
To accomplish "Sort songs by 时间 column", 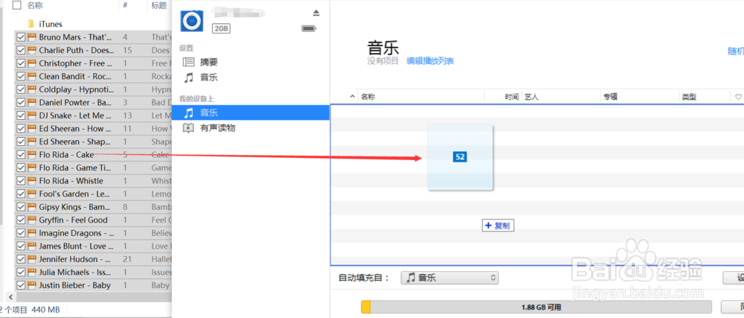I will click(x=512, y=97).
